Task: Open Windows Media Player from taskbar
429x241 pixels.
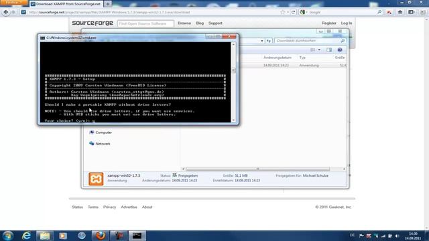Action: click(63, 236)
